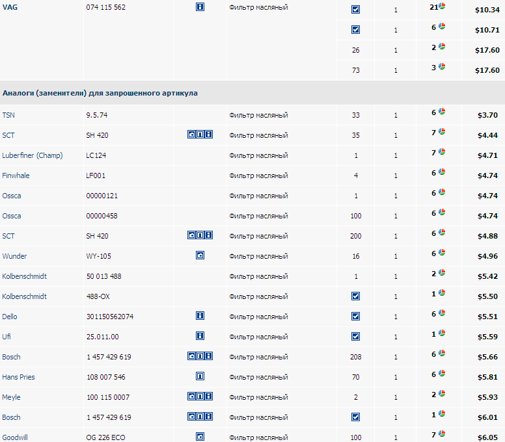Open info icon for Ufi 25.011.00
This screenshot has width=505, height=442.
200,336
